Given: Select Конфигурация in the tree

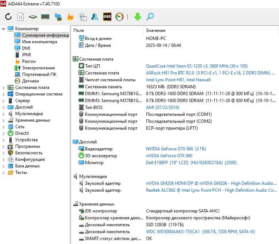Looking at the screenshot, I should pyautogui.click(x=30, y=159).
